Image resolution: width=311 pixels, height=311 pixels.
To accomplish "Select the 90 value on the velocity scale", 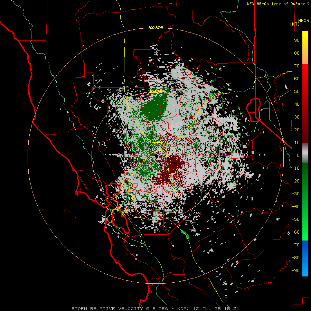I will [297, 40].
